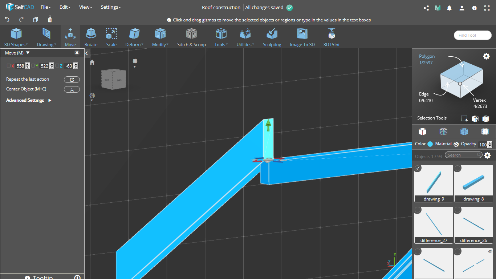Screen dimensions: 496x279
Task: Open the Deform dropdown
Action: pyautogui.click(x=134, y=38)
